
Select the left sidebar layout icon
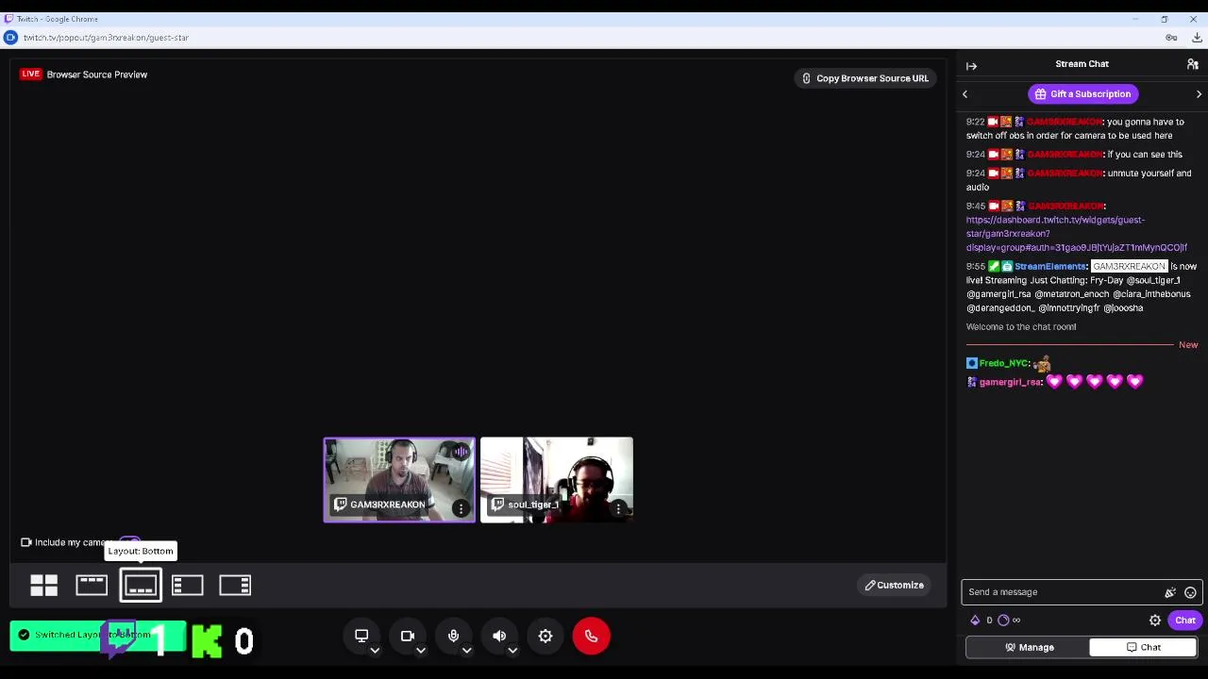[x=188, y=586]
